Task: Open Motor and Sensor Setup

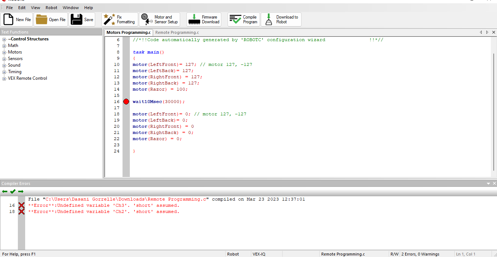Action: 160,19
